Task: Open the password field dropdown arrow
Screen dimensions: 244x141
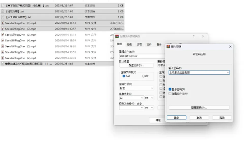Action: (228, 73)
